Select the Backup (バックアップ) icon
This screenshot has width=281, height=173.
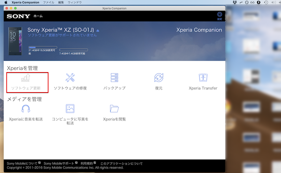(x=115, y=78)
